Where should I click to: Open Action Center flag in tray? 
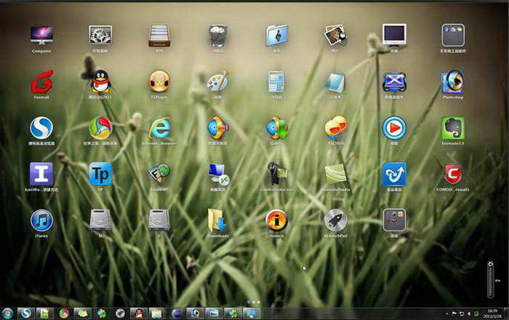(x=454, y=314)
